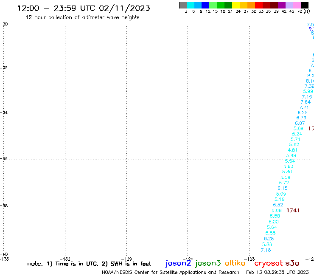This screenshot has width=314, height=276.
Task: Click the lavender swatch in the color scale
Action: [289, 5]
